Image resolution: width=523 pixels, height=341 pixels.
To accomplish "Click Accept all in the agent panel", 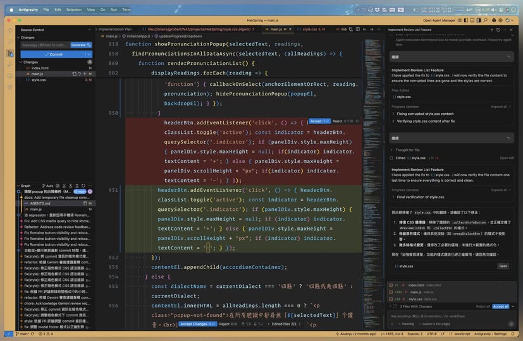I will point(500,306).
